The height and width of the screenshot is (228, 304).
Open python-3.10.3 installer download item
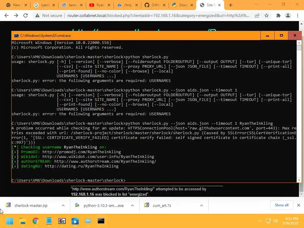click(x=104, y=205)
